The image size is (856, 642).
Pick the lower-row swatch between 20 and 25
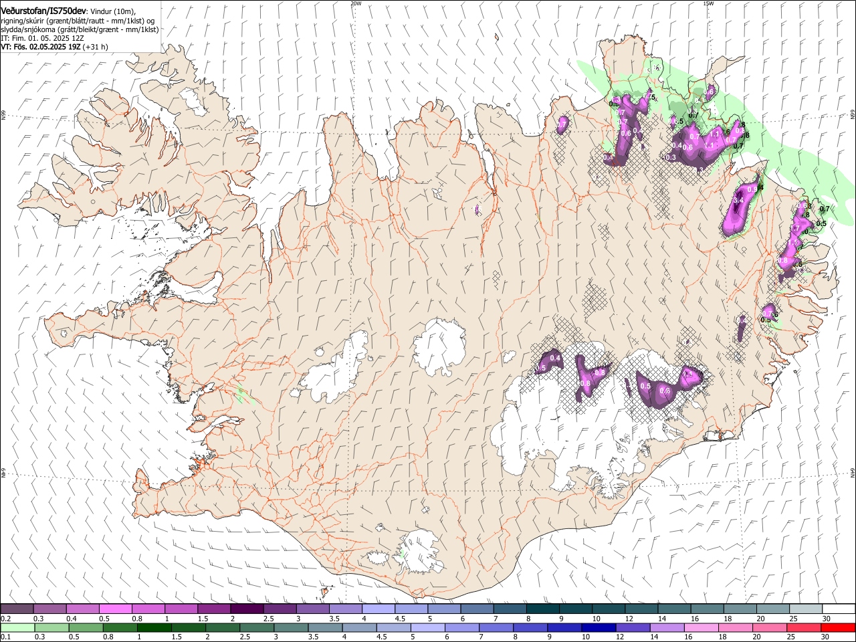point(768,628)
